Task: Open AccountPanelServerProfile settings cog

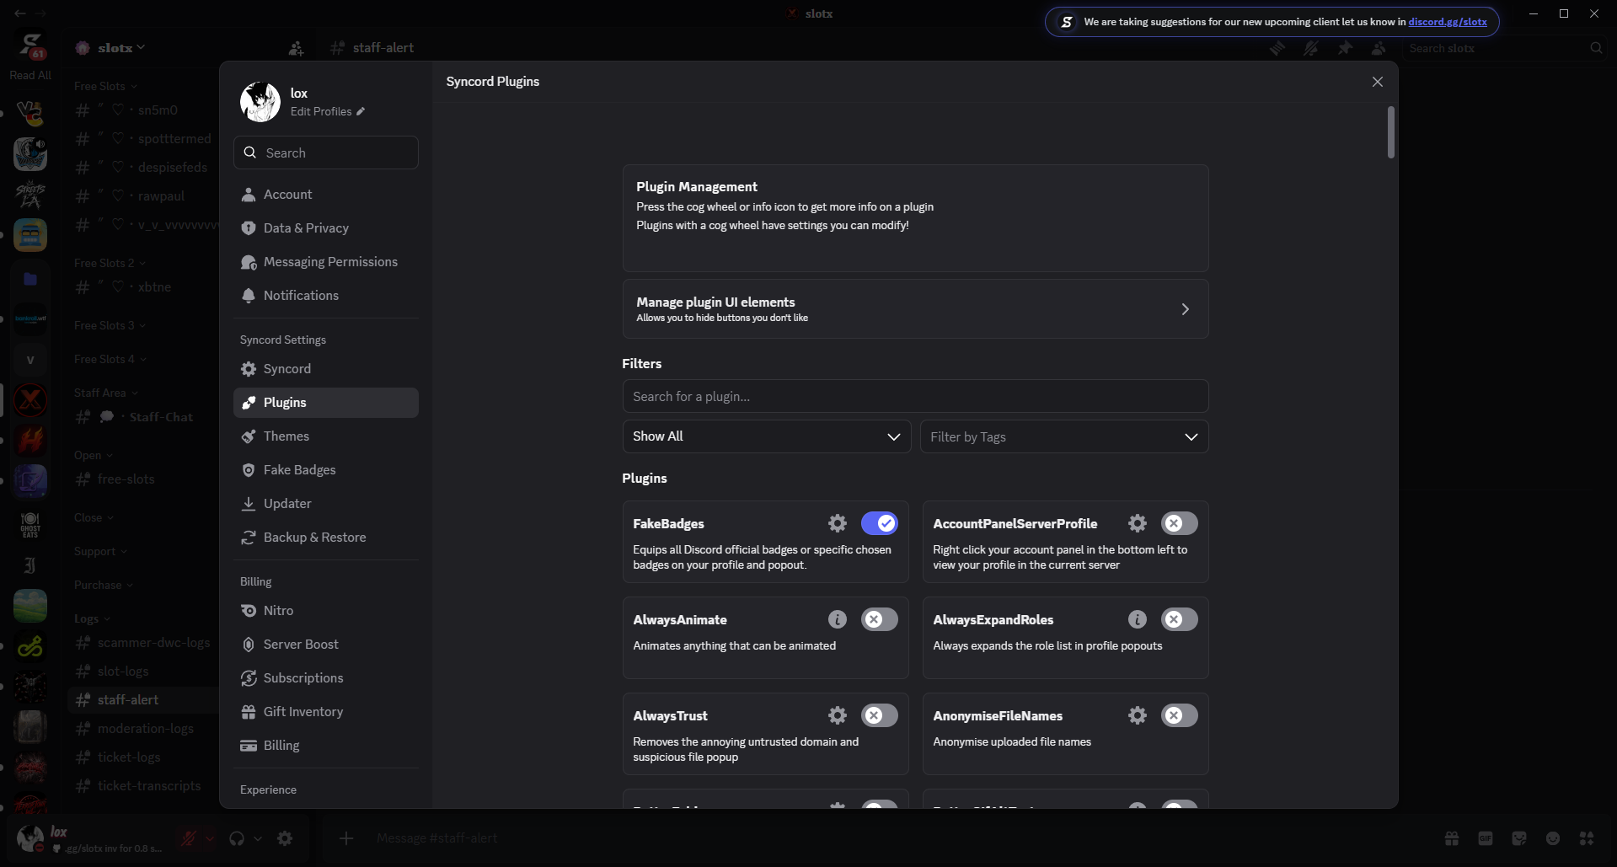Action: click(1137, 523)
